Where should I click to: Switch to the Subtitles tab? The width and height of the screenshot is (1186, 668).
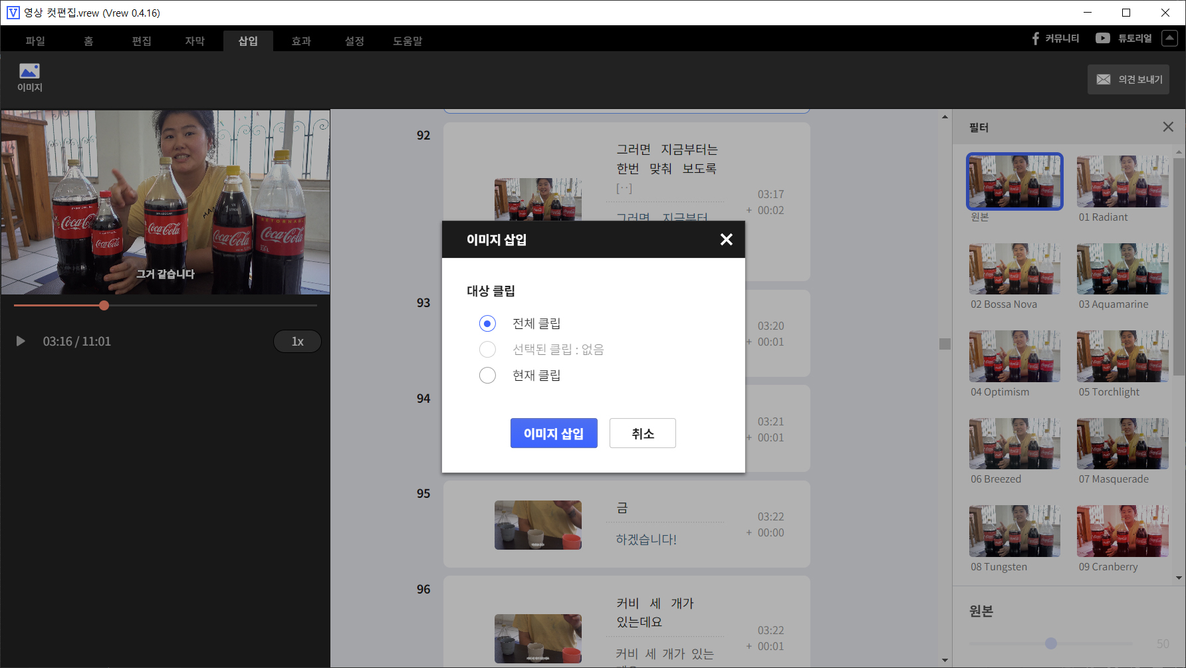[x=195, y=41]
